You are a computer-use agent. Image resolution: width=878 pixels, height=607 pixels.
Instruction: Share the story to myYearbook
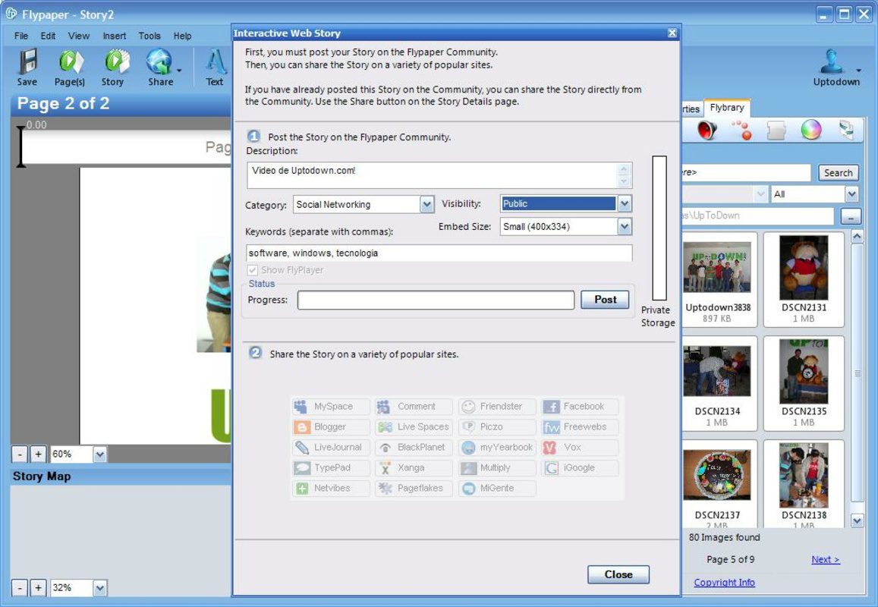tap(497, 447)
